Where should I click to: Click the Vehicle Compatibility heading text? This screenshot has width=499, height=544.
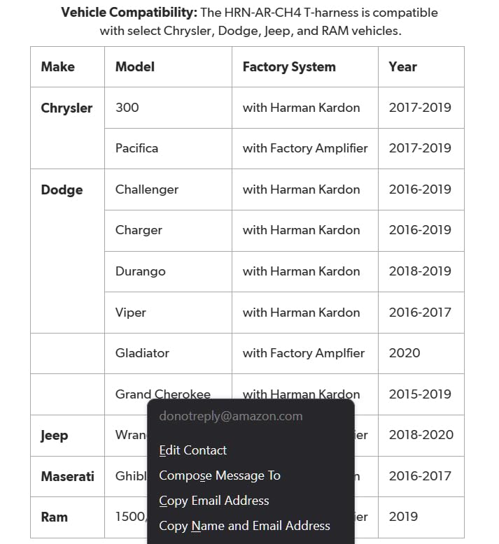[x=129, y=13]
